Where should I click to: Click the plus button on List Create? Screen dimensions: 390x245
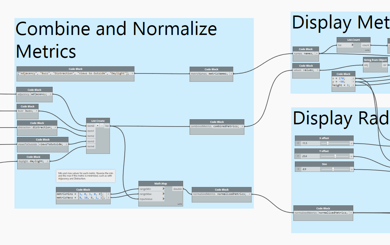tap(97, 126)
